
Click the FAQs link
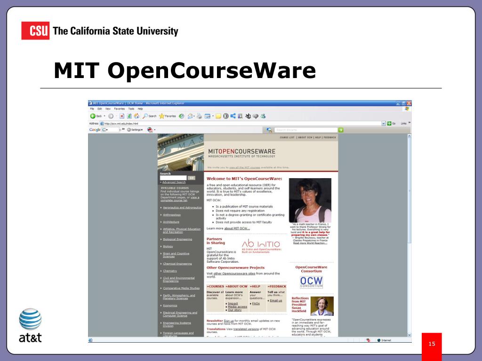pos(256,304)
